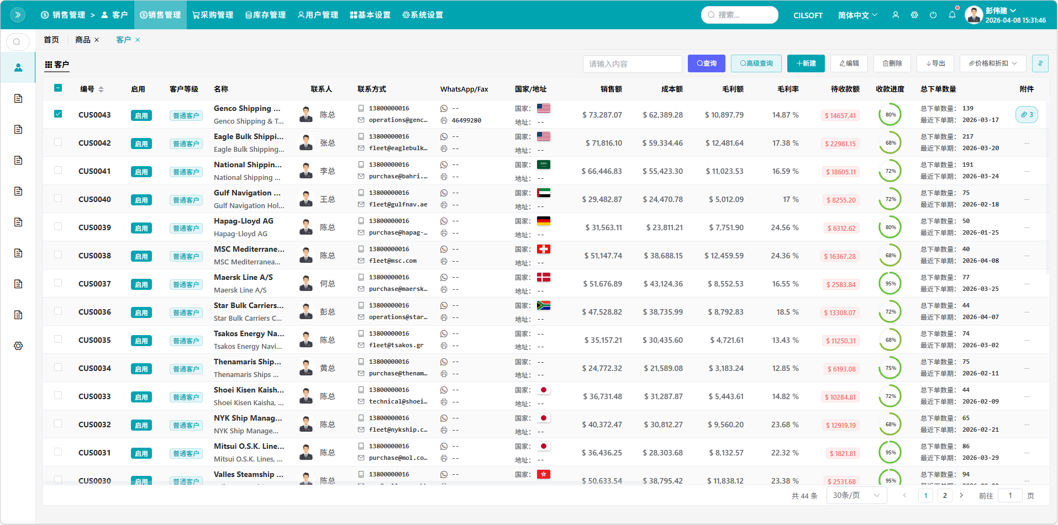Click the sort toggle icon beside 价格和折扣
This screenshot has width=1058, height=525.
tap(1040, 63)
